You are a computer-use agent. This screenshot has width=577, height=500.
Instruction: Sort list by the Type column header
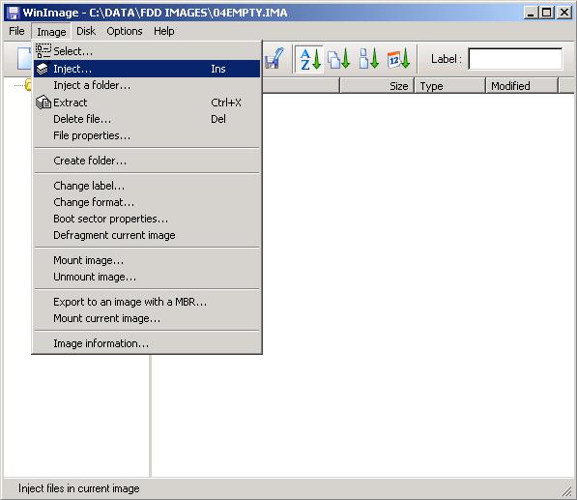450,86
